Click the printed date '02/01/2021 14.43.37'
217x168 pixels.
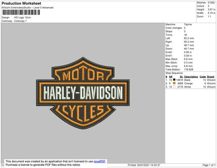149,165
